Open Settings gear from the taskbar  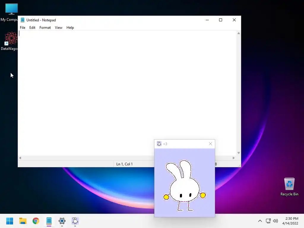coord(62,221)
